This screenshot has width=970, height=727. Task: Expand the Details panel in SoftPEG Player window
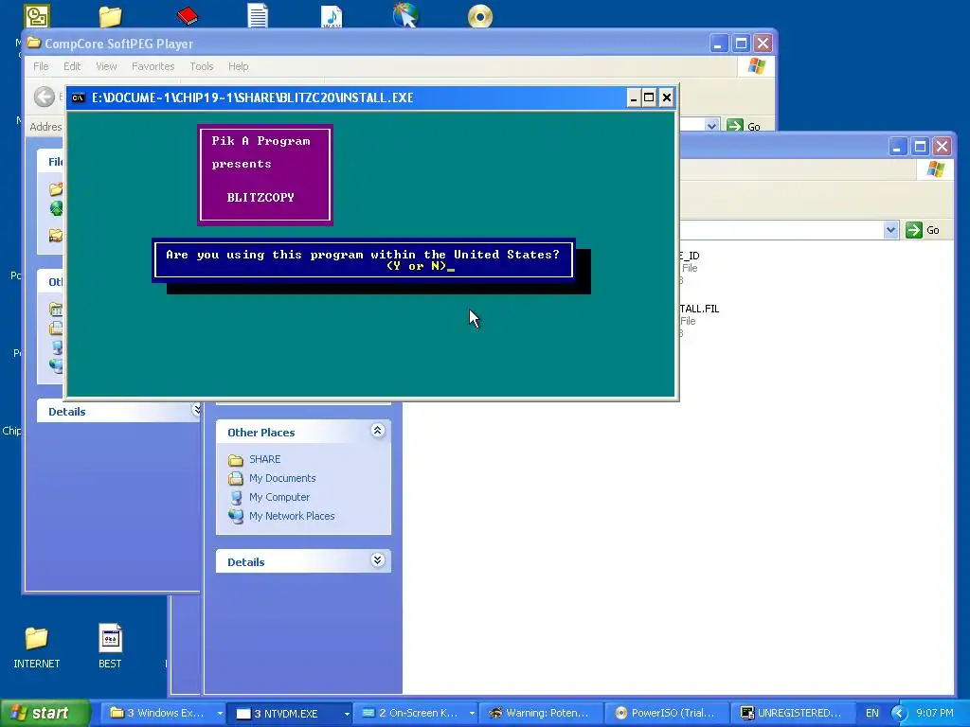point(195,410)
